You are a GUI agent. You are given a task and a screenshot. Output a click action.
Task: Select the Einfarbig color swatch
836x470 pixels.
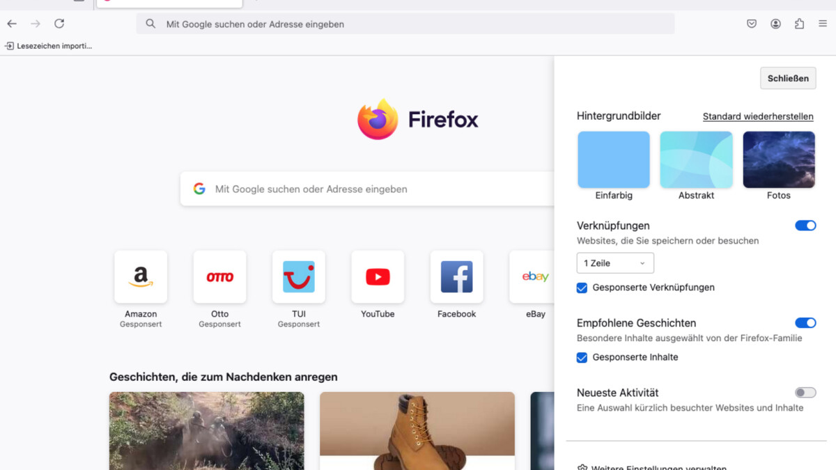[x=613, y=159]
